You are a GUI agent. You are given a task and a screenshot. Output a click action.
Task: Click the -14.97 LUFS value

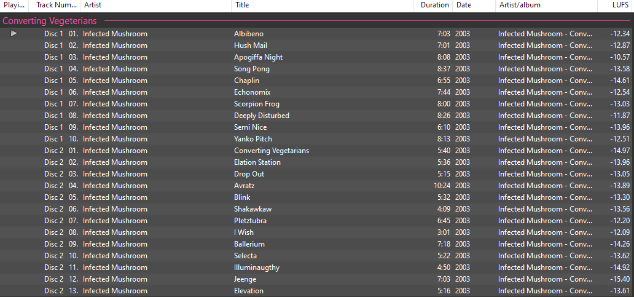tap(620, 151)
